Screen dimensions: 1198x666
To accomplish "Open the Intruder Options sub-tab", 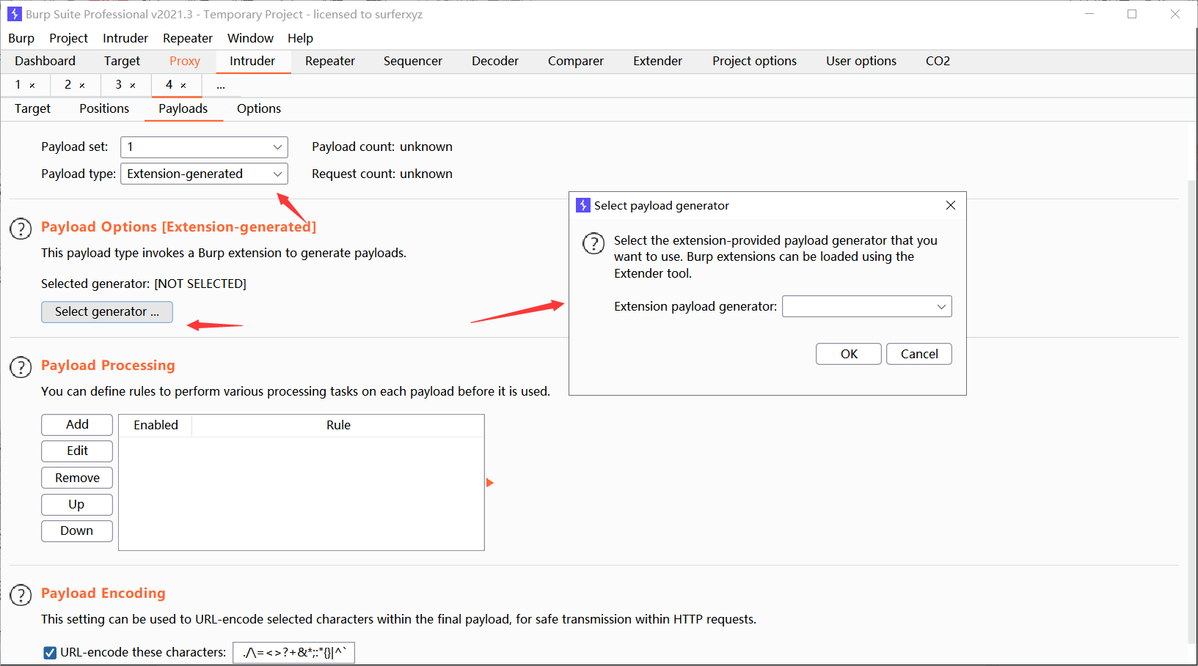I will (x=259, y=108).
